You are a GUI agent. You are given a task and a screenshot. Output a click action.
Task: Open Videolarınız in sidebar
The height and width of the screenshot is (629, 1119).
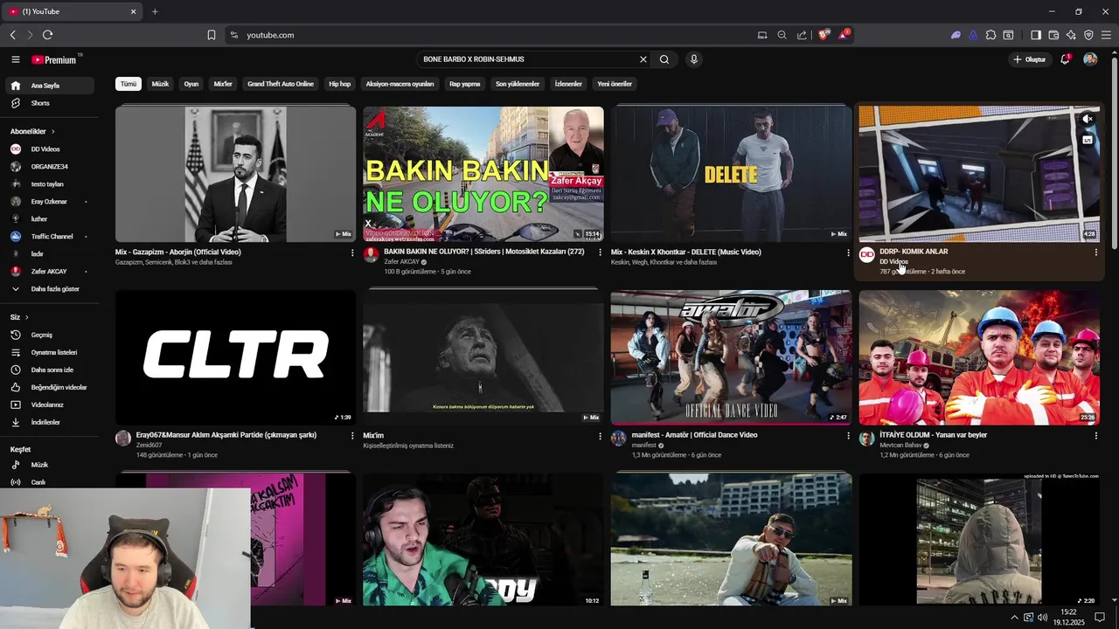coord(49,404)
